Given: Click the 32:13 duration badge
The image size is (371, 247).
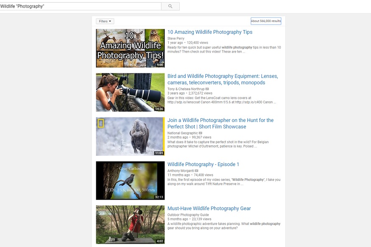Looking at the screenshot, I should click(x=159, y=197).
